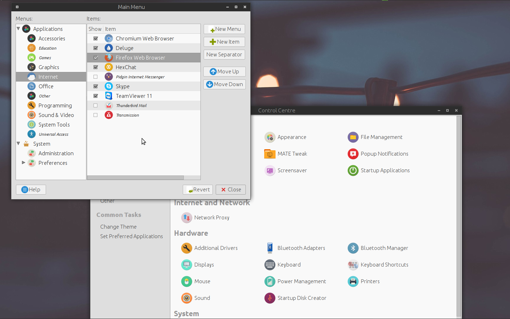Open Sound icon in Control Centre
Screen dimensions: 510x319
click(x=187, y=298)
